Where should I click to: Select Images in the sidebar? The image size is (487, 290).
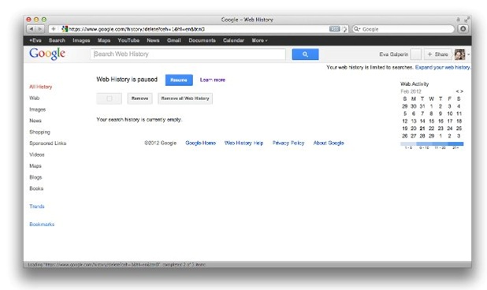[x=38, y=110]
